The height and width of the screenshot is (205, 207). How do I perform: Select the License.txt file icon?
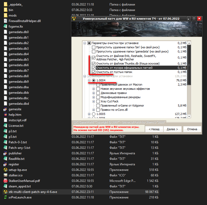click(6, 125)
